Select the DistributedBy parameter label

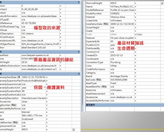(x=93, y=49)
